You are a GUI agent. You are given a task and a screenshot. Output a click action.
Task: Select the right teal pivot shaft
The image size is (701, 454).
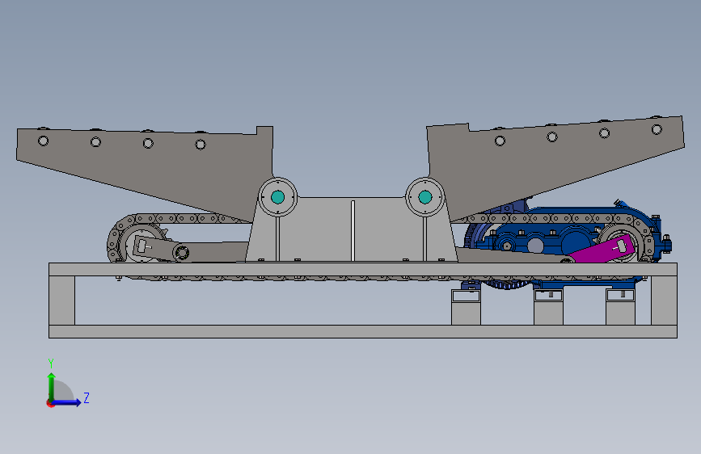(x=424, y=197)
